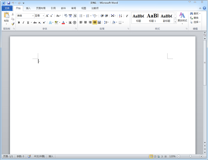
Task: Click the proofing status icon in status bar
Action: [x=29, y=156]
